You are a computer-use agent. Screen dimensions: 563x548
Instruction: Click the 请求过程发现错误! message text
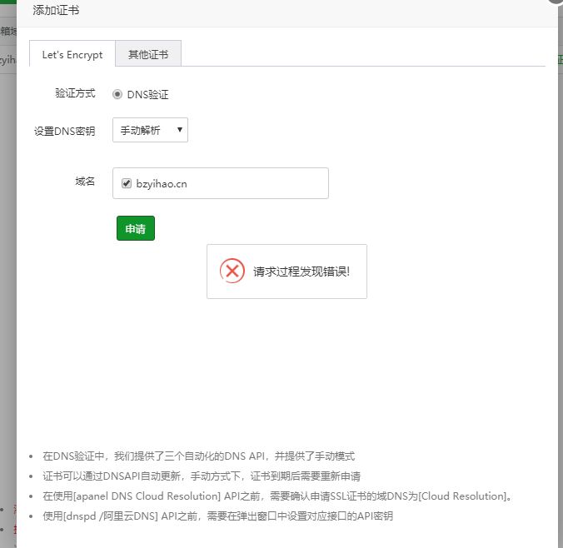click(x=301, y=272)
